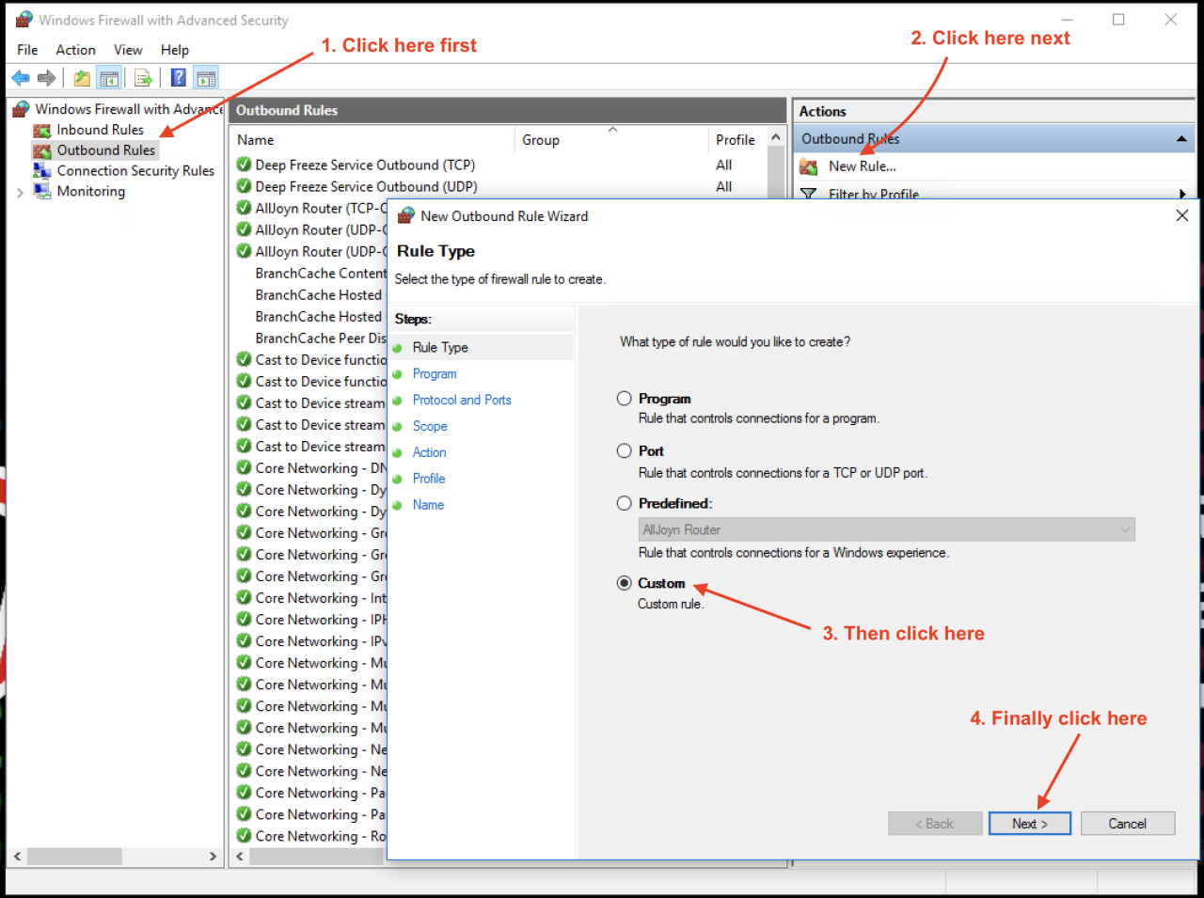Viewport: 1204px width, 898px height.
Task: Click the Up one level folder icon
Action: tap(82, 78)
